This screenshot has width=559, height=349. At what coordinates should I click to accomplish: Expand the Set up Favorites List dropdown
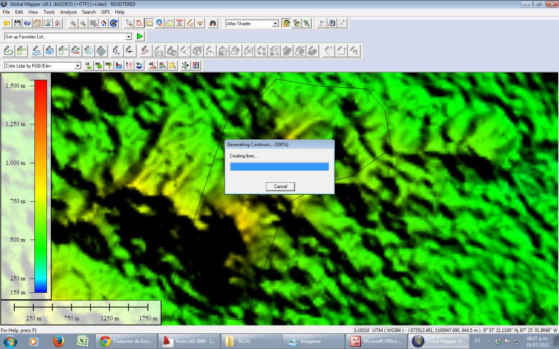tap(129, 36)
